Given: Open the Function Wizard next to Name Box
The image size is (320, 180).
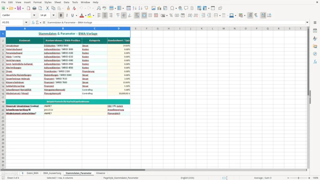Looking at the screenshot, I should click(x=33, y=22).
